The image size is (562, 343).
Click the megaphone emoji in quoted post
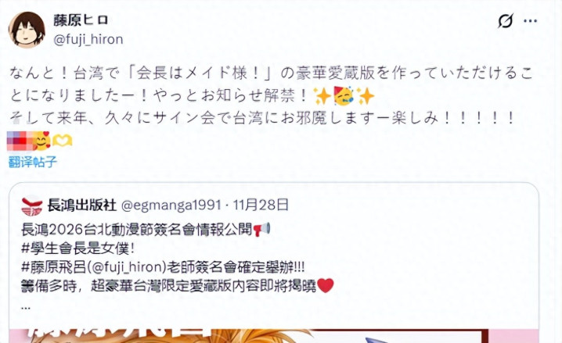(261, 229)
